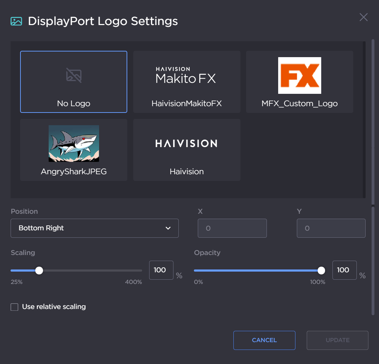The height and width of the screenshot is (364, 379).
Task: Click the crossed-out image icon
Action: tap(74, 75)
